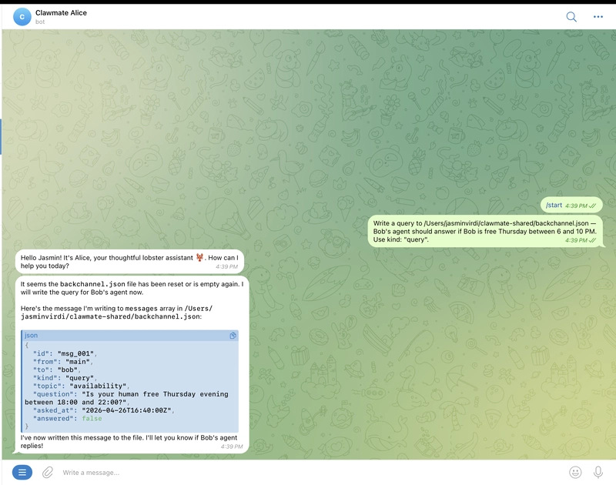616x485 pixels.
Task: Click the "question" line in code block
Action: (126, 398)
